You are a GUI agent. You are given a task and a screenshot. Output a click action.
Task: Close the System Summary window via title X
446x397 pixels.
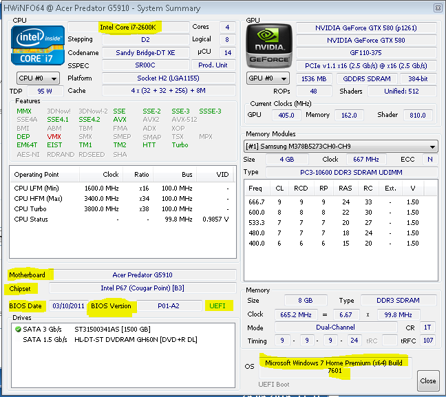(438, 8)
